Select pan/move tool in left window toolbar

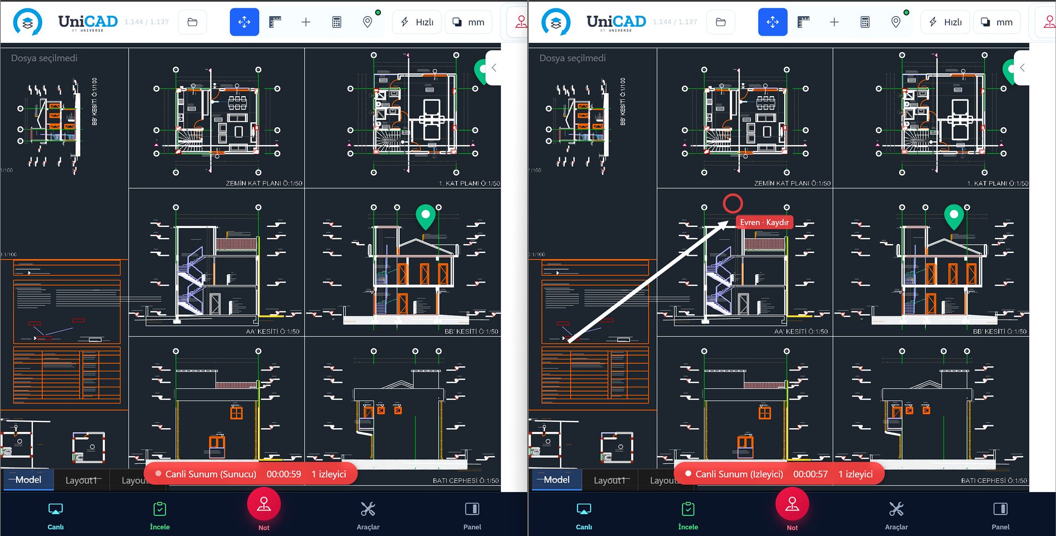[x=245, y=22]
